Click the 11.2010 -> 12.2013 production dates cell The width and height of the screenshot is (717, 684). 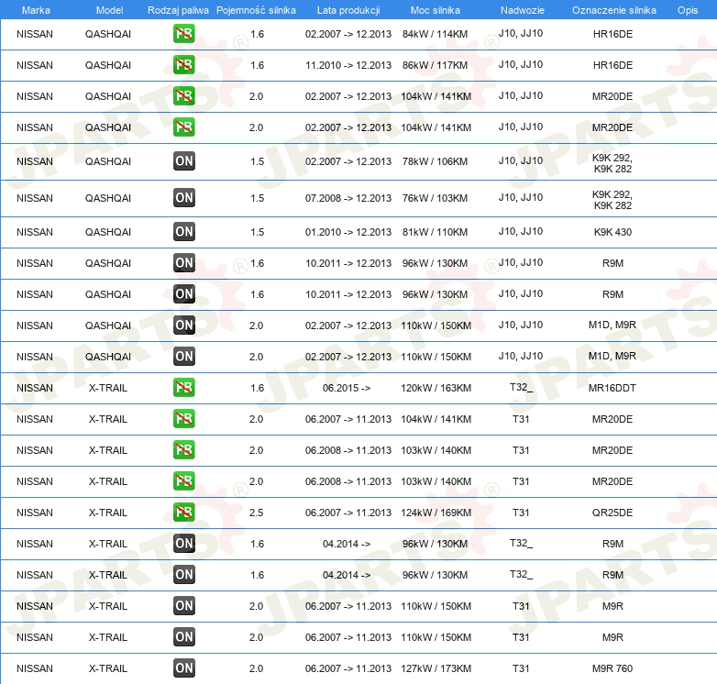348,65
